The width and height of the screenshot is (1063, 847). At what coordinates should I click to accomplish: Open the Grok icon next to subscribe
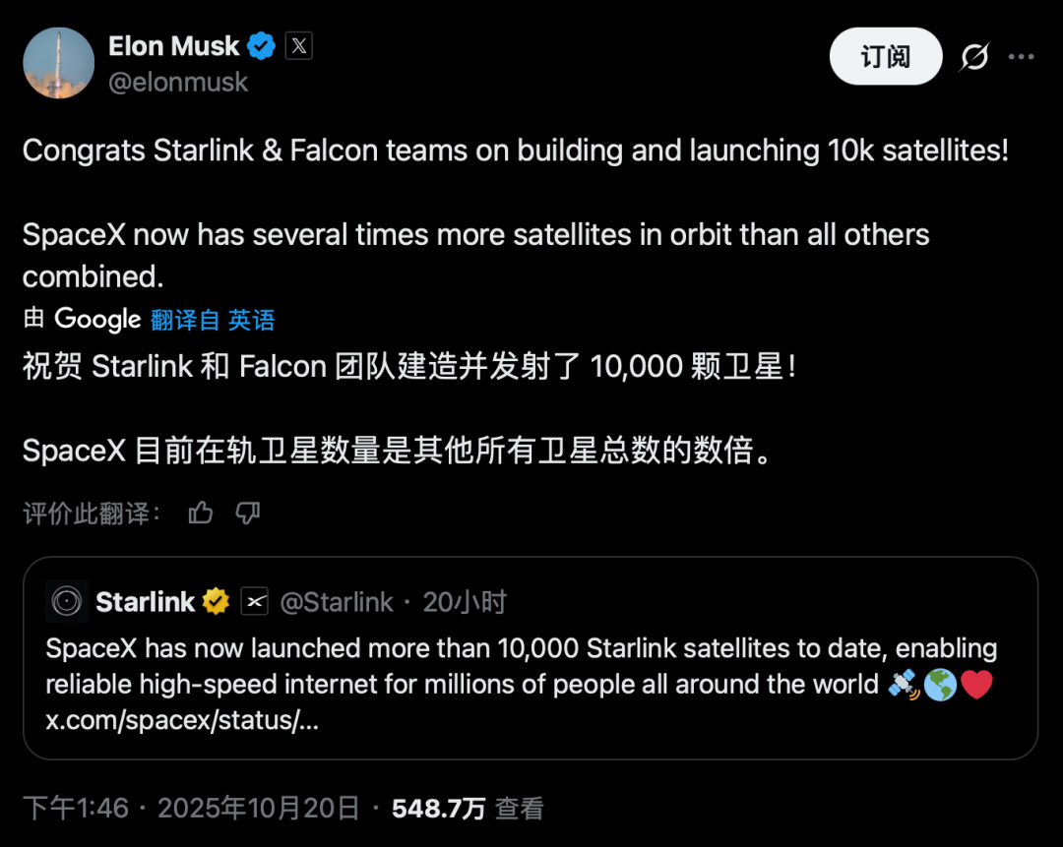pos(973,57)
